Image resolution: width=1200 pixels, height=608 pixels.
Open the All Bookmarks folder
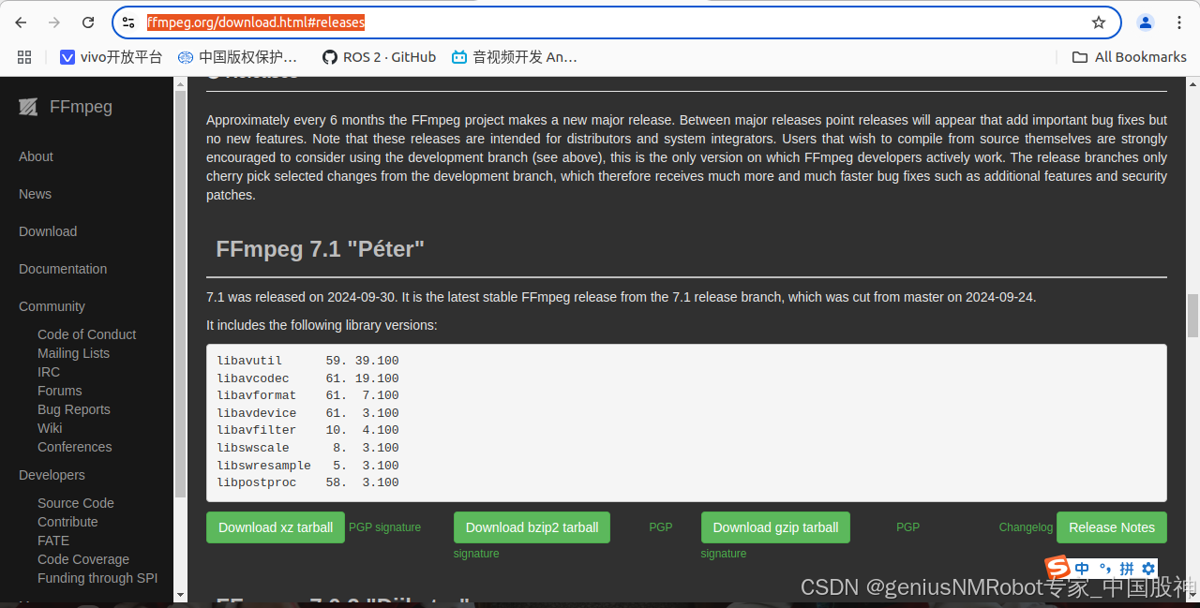1129,56
